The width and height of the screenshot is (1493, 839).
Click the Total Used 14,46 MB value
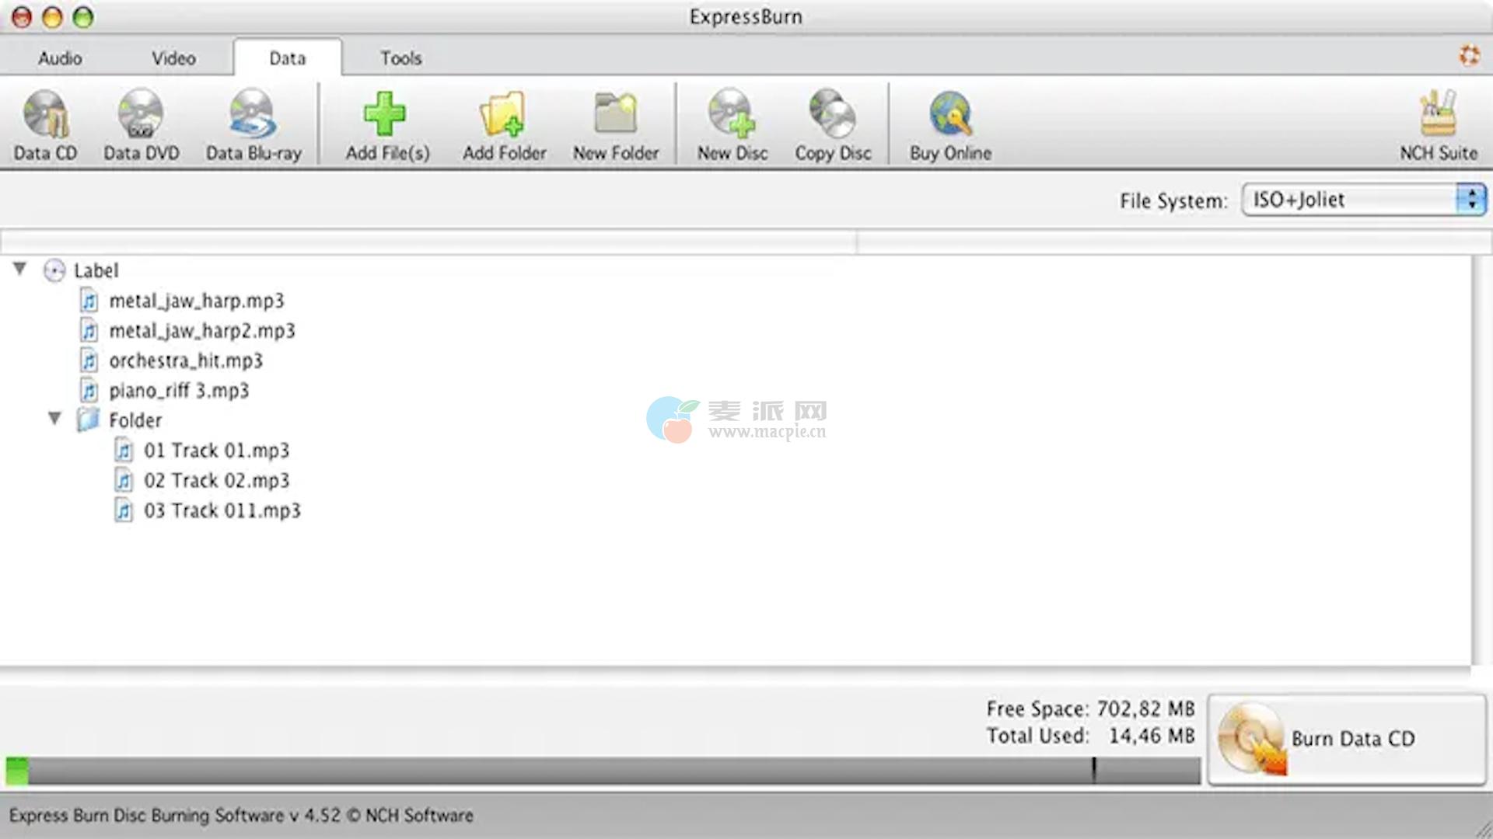[1151, 736]
